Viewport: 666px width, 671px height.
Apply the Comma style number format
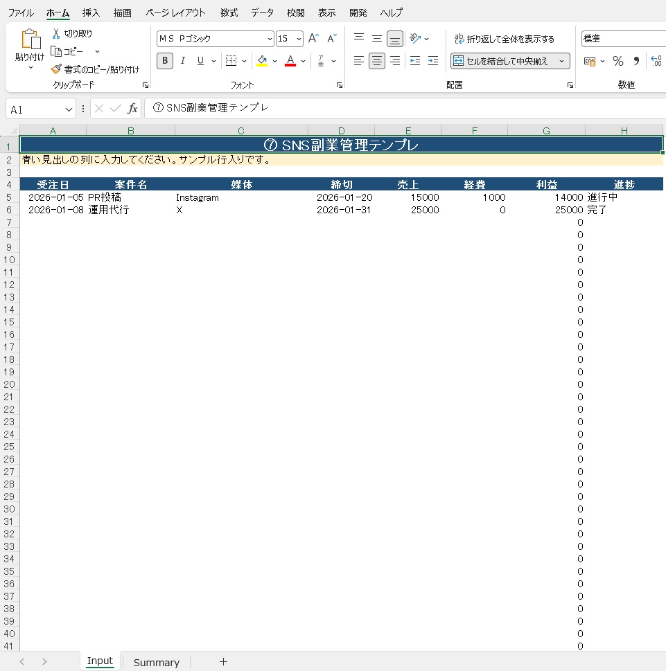[x=637, y=61]
